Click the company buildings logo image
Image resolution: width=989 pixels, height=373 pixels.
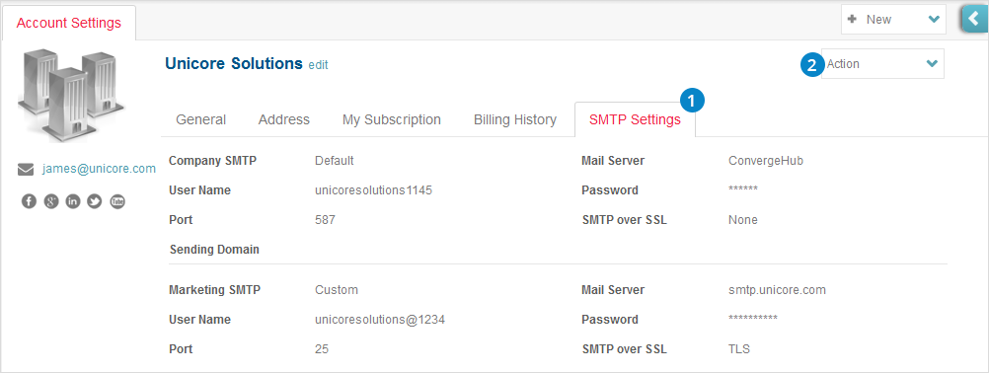[x=72, y=97]
